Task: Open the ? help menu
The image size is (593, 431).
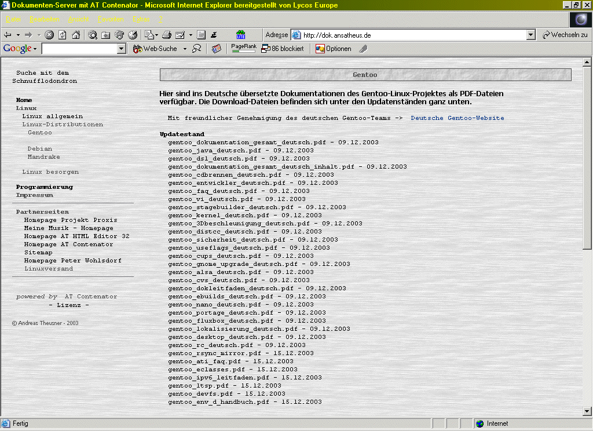Action: 160,19
